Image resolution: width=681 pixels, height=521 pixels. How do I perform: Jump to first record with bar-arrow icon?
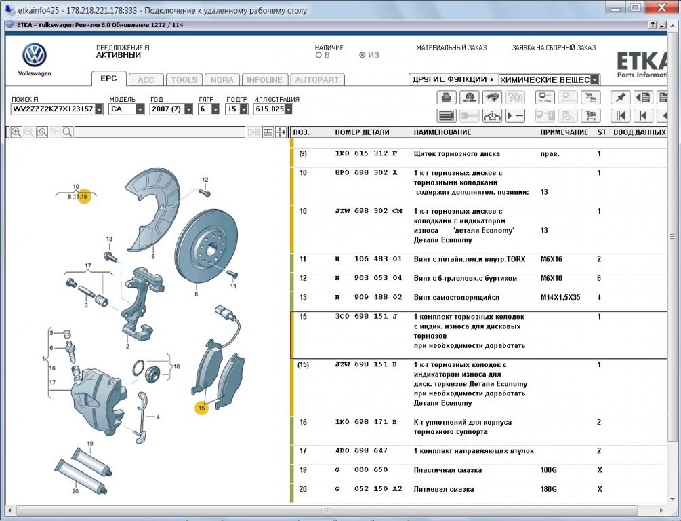[620, 116]
